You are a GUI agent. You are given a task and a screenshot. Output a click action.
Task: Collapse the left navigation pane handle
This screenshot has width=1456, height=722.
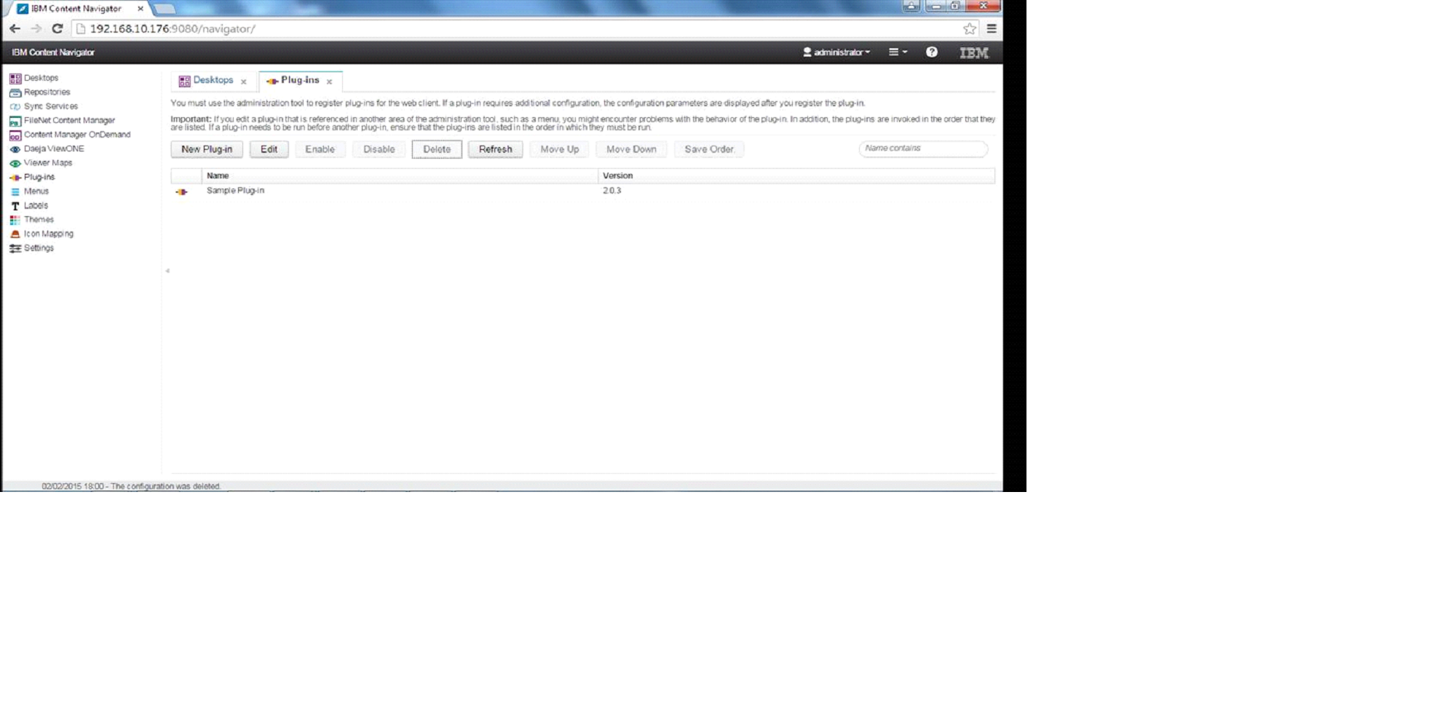167,271
